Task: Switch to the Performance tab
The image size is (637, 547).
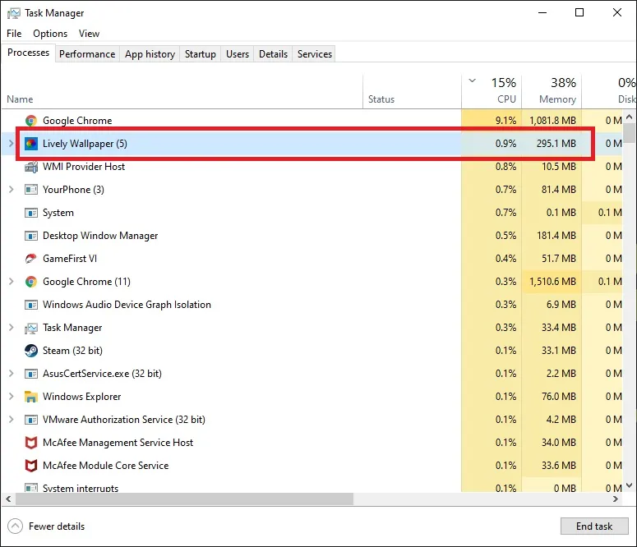Action: point(87,54)
